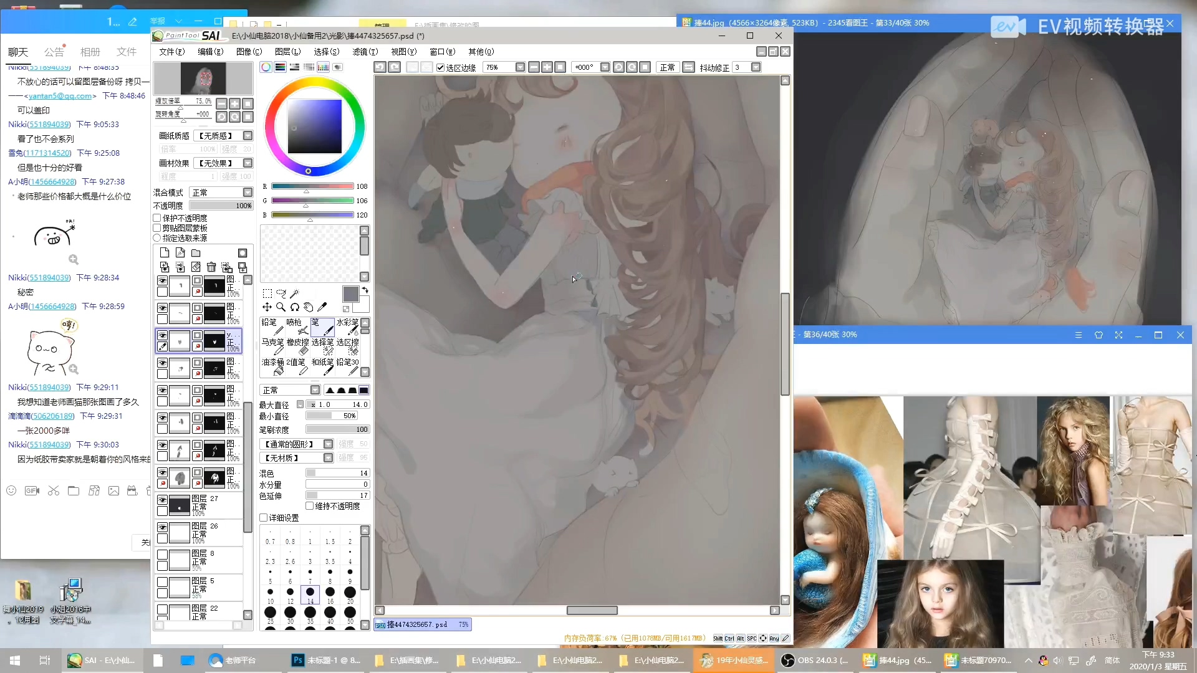Open the 图层(L) menu

[287, 52]
